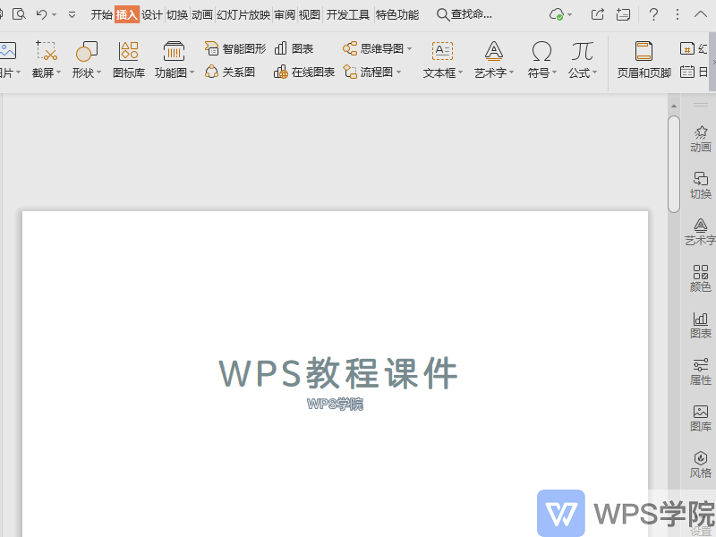Insert a shape using the 形状 tool

[85, 61]
